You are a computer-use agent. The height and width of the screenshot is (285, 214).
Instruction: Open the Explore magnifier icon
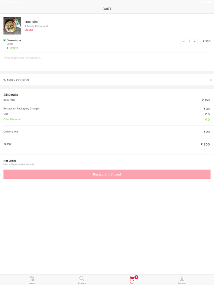click(x=82, y=278)
